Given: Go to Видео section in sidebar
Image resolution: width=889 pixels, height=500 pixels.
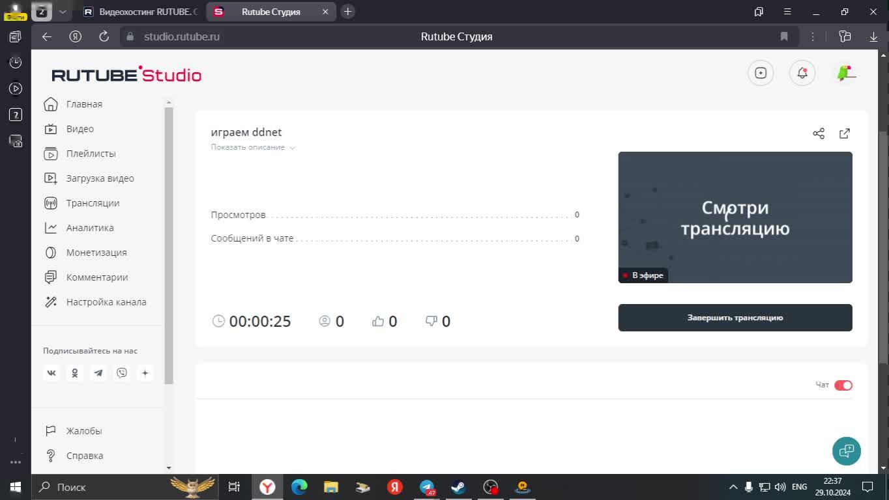Looking at the screenshot, I should tap(80, 129).
